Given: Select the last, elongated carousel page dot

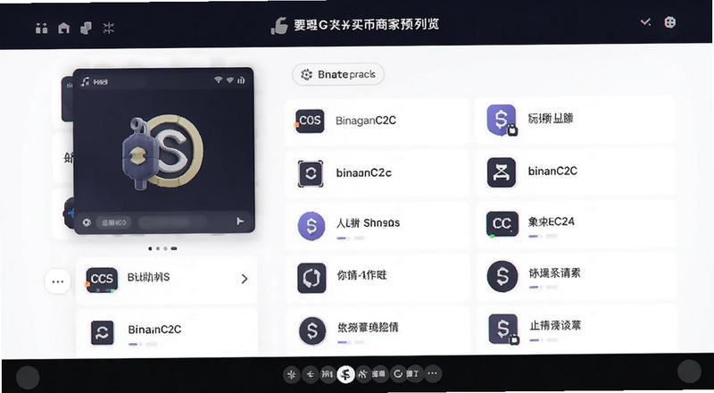Looking at the screenshot, I should [x=174, y=248].
